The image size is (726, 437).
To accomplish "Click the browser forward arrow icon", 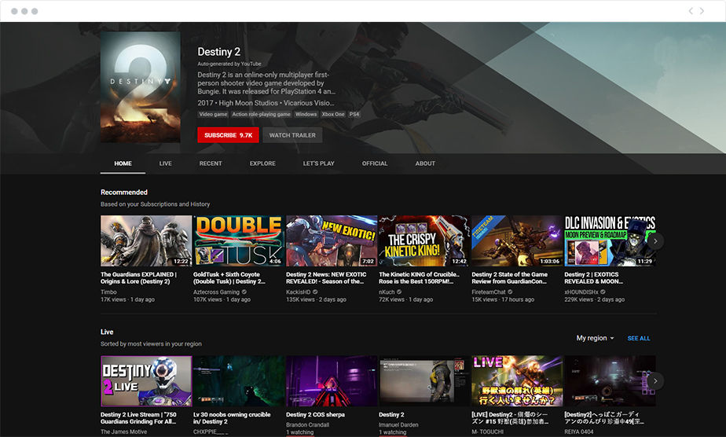I will [x=702, y=11].
